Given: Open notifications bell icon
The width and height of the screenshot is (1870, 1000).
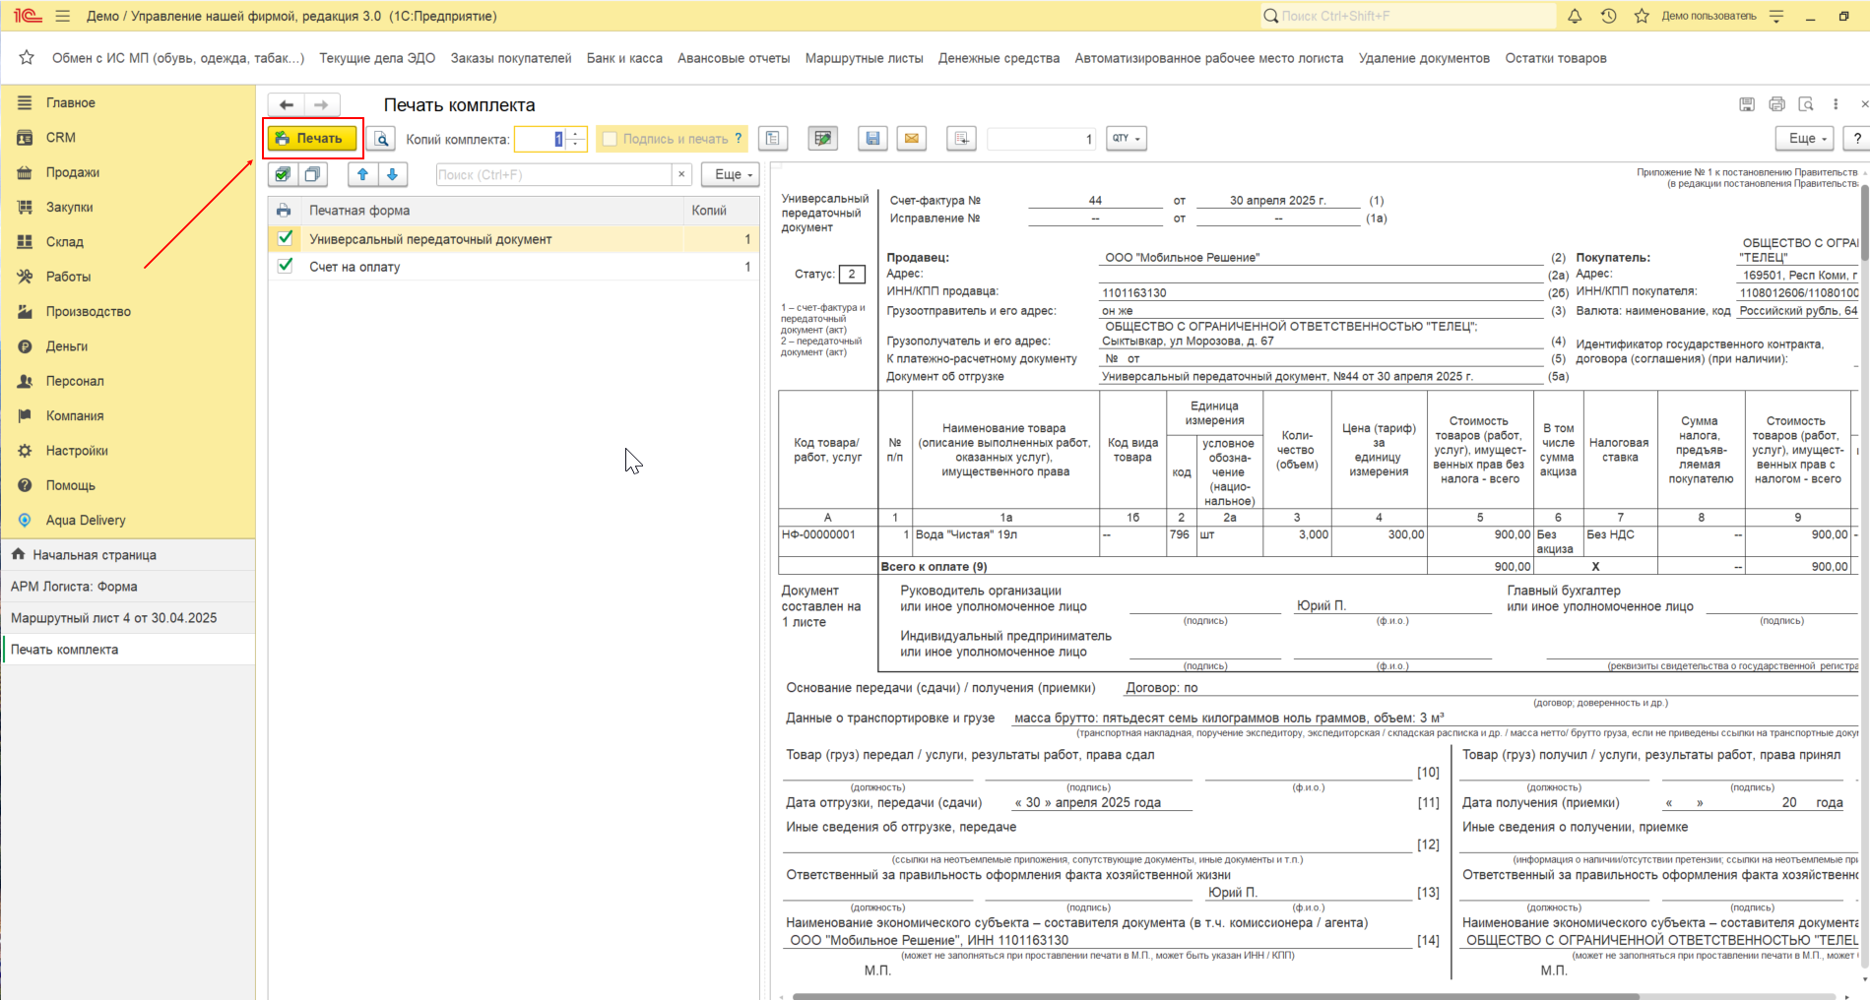Looking at the screenshot, I should [1575, 16].
